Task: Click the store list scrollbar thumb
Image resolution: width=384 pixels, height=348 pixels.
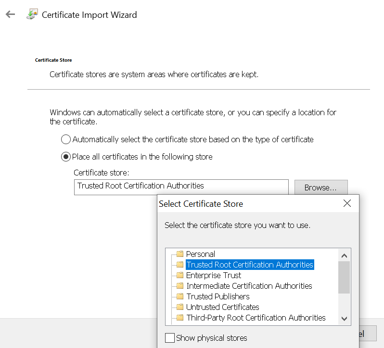Action: pyautogui.click(x=344, y=277)
